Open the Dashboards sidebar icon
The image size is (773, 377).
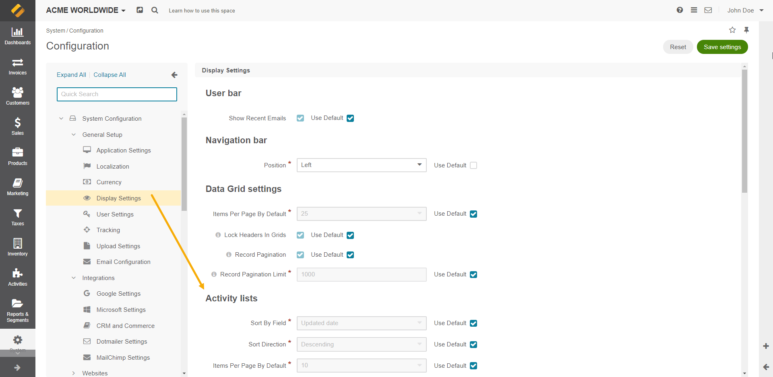tap(17, 36)
